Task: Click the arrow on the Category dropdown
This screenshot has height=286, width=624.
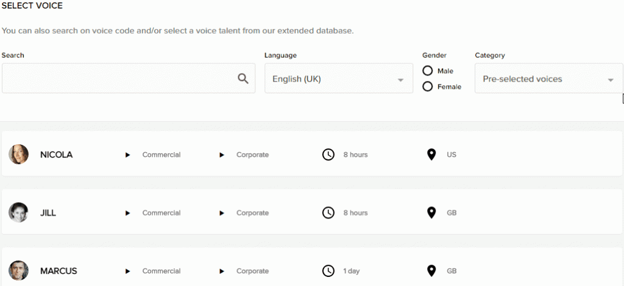Action: pyautogui.click(x=611, y=80)
